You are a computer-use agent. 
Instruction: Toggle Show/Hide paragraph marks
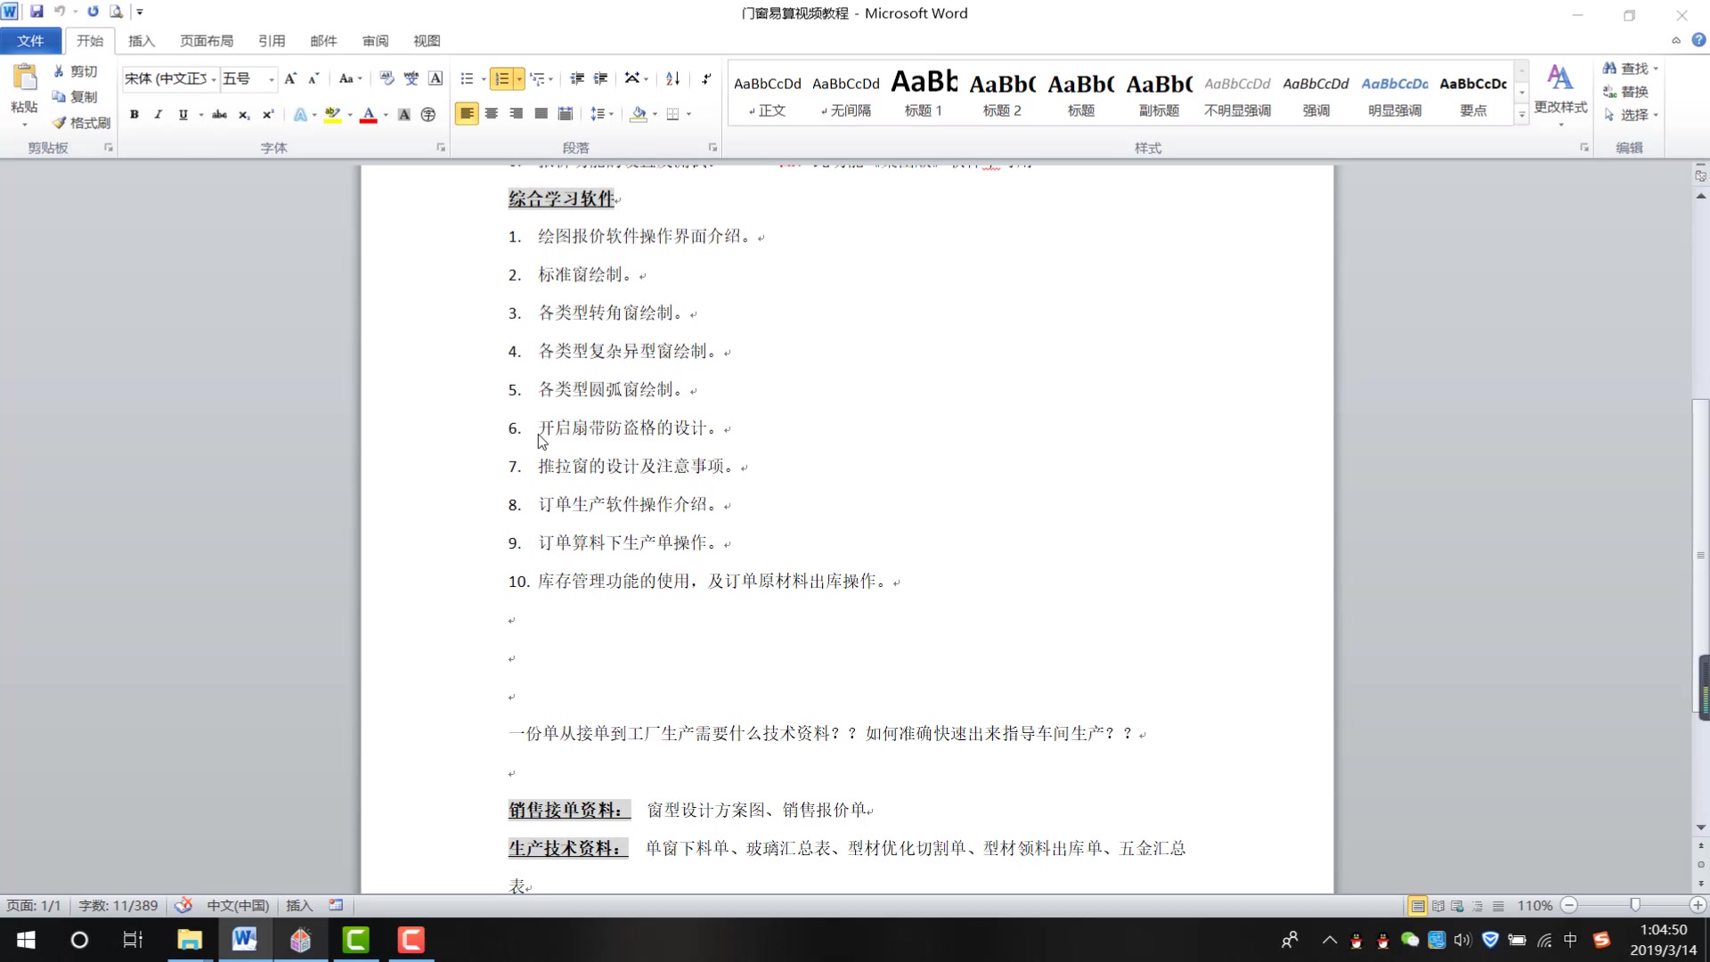click(x=705, y=78)
